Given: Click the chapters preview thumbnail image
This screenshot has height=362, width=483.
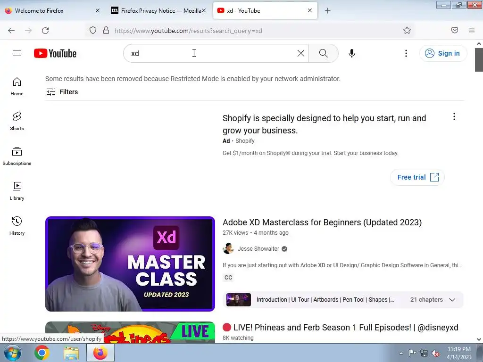Looking at the screenshot, I should 239,300.
